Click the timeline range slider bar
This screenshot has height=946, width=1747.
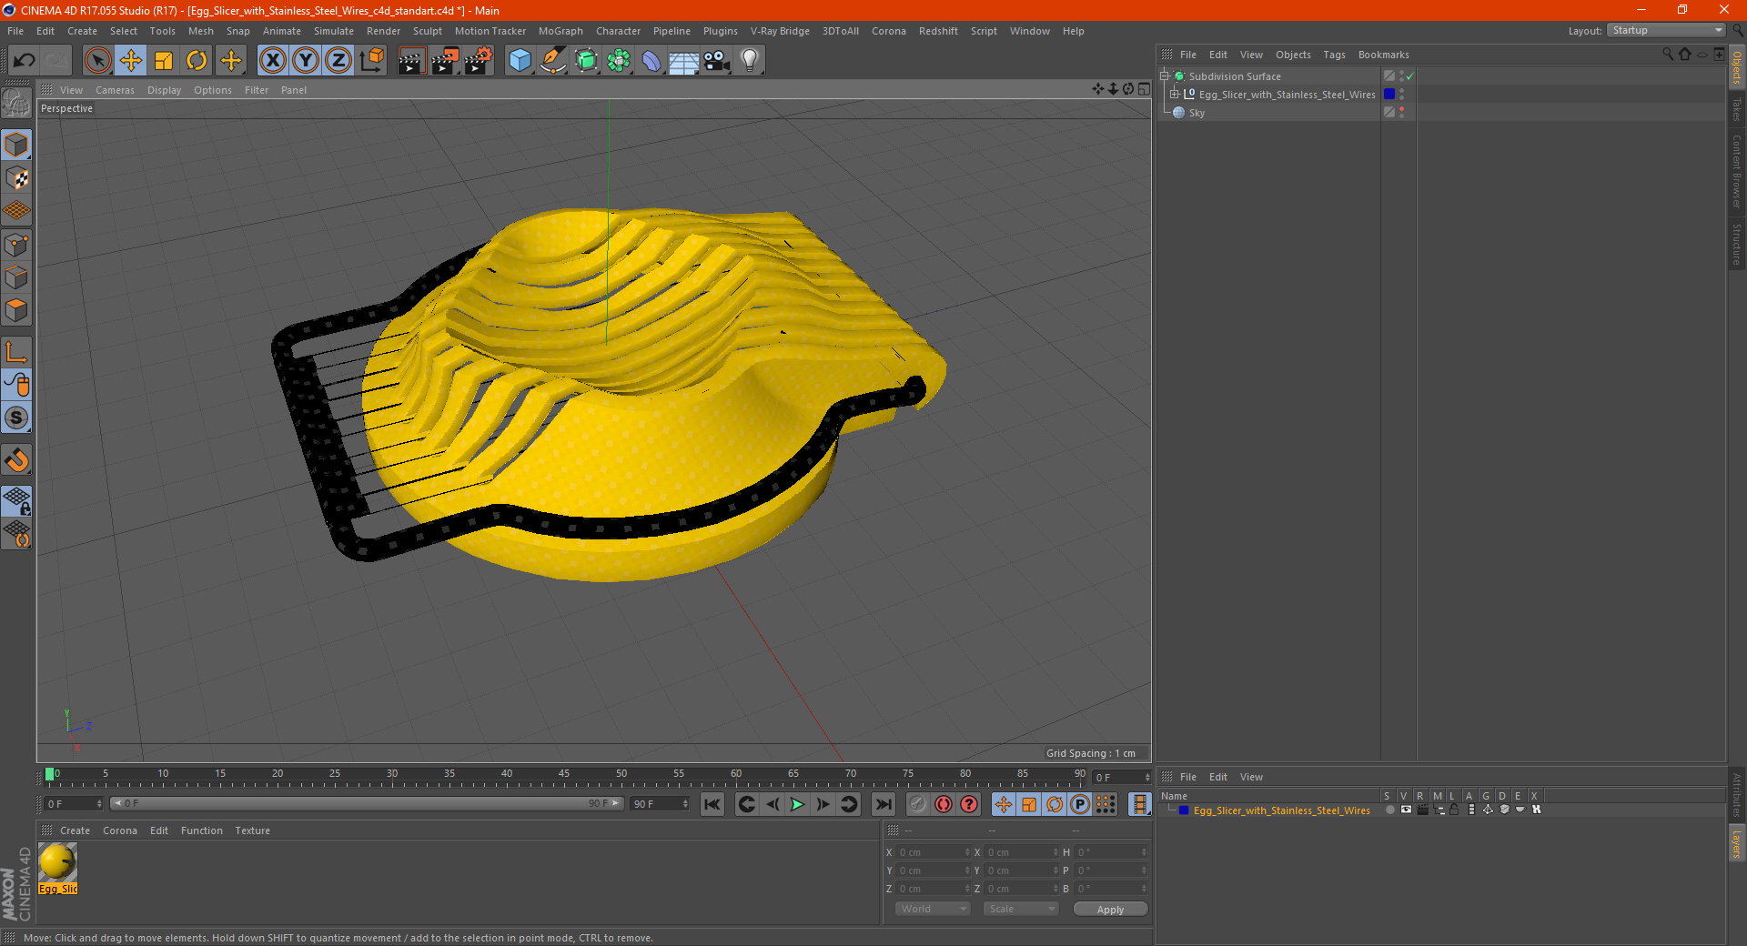click(367, 804)
